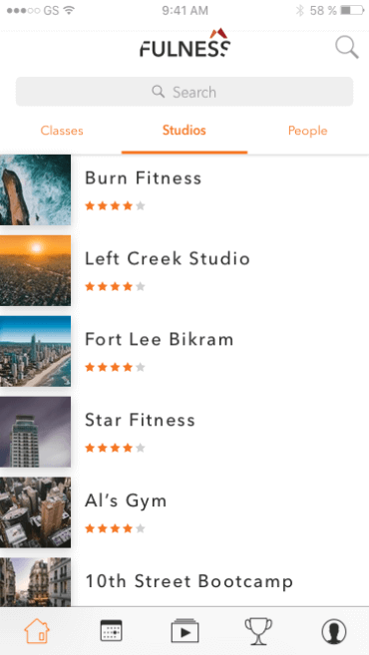This screenshot has height=655, width=369.
Task: Click the Burn Fitness ocean thumbnail
Action: pos(36,190)
